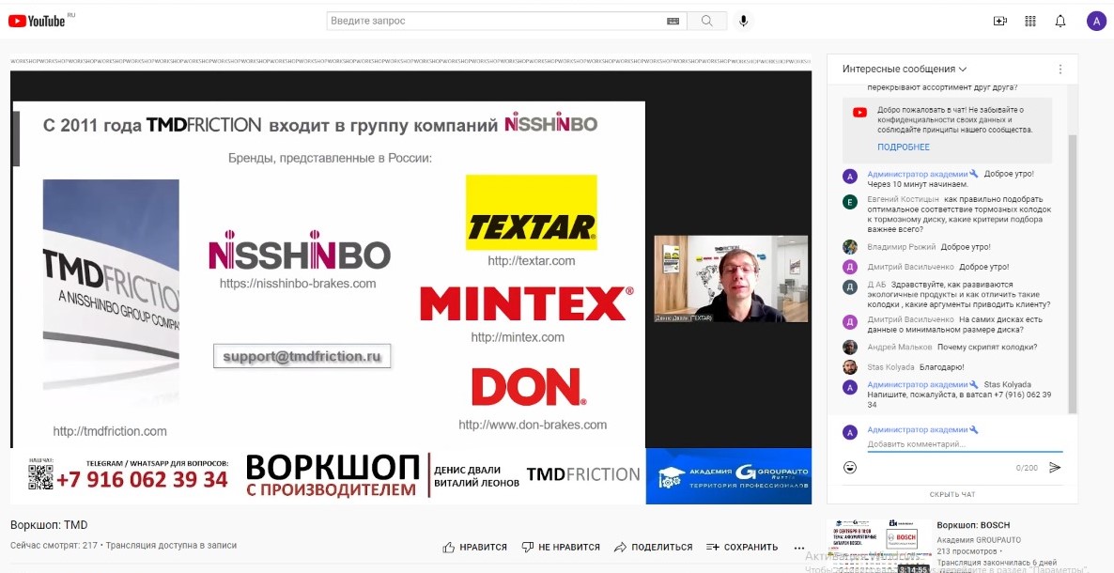Send chat message with arrow icon
Viewport: 1114px width, 573px height.
[x=1055, y=467]
